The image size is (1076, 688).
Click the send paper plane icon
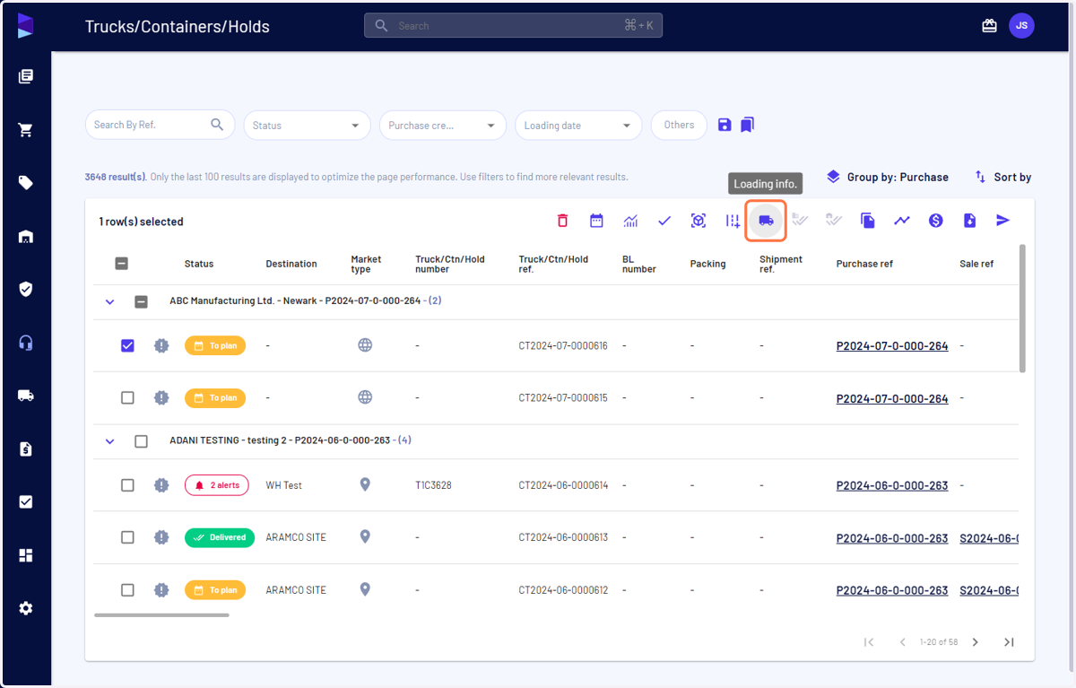pyautogui.click(x=1003, y=221)
